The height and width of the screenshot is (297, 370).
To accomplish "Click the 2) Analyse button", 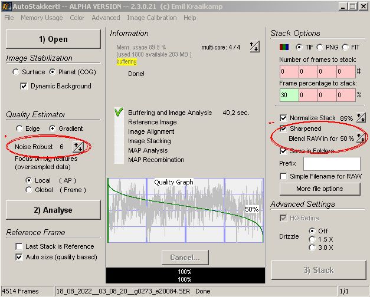I will (x=53, y=210).
